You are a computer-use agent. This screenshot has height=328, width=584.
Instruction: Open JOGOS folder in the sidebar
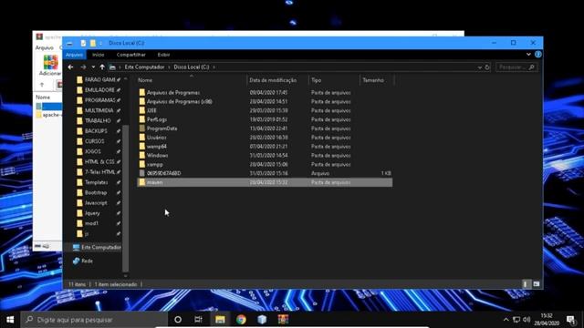point(98,151)
